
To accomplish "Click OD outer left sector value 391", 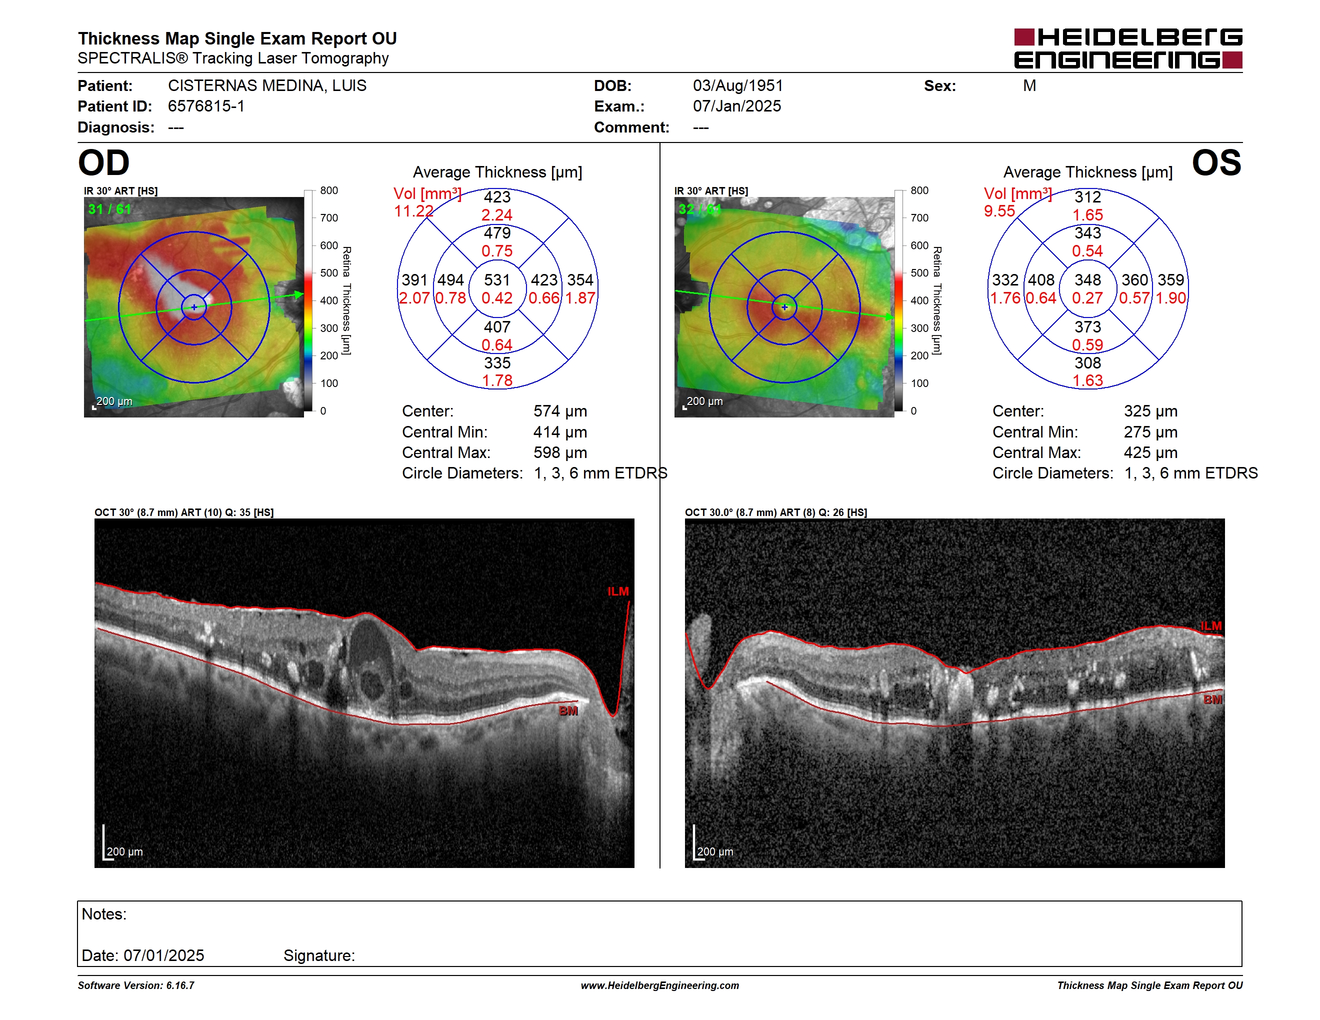I will (414, 280).
